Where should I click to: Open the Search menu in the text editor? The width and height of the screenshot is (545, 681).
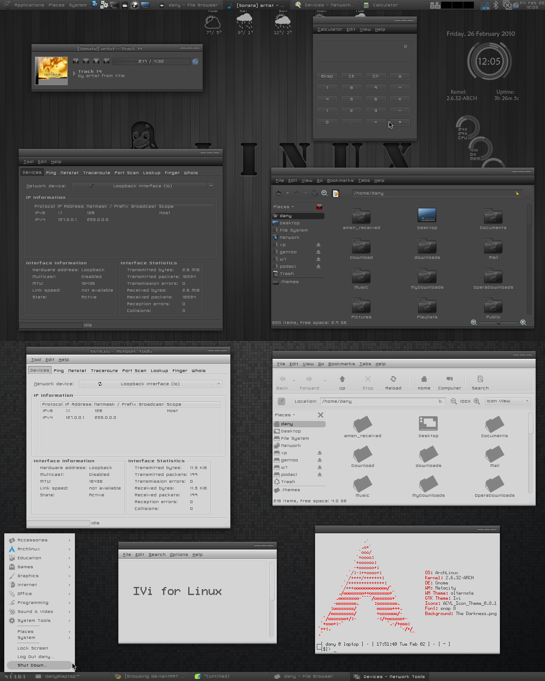(x=157, y=555)
